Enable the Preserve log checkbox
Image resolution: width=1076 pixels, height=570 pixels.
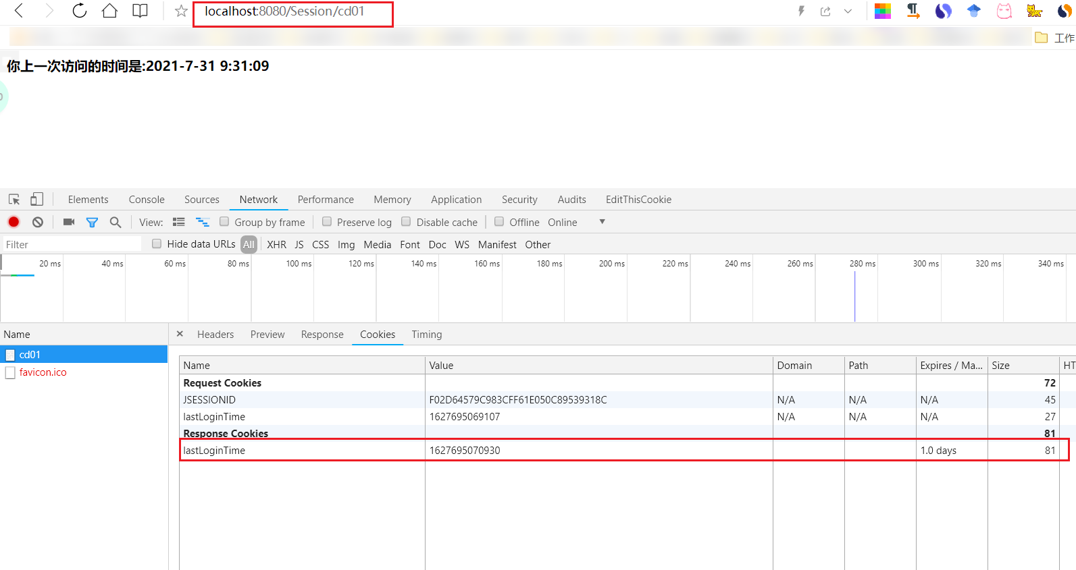(x=327, y=222)
